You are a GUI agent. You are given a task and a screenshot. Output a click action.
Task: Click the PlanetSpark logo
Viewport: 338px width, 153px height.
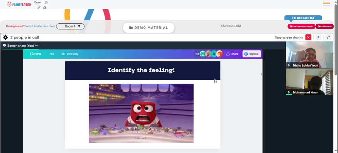pyautogui.click(x=19, y=4)
